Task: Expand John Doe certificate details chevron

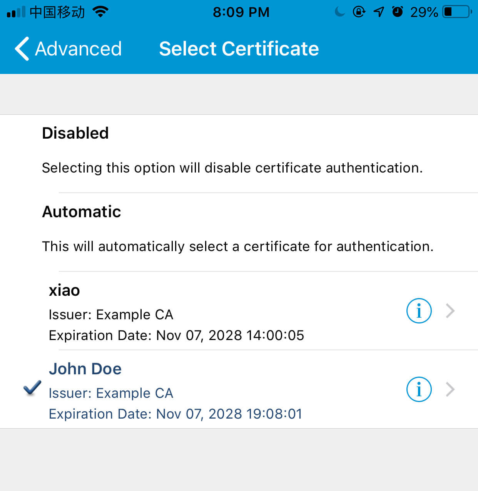Action: [450, 389]
